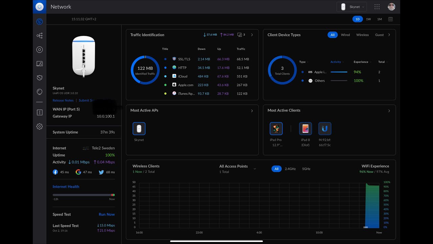Sort by the Total column header
Screen dimensions: 433x244
click(383, 62)
